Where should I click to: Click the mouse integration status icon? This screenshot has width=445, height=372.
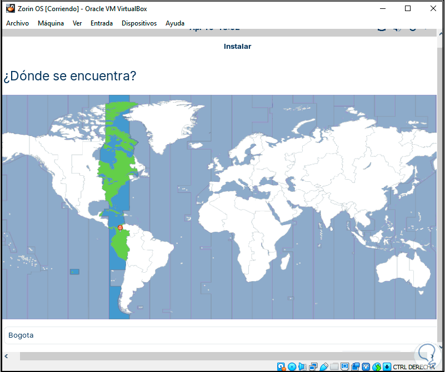(x=376, y=366)
